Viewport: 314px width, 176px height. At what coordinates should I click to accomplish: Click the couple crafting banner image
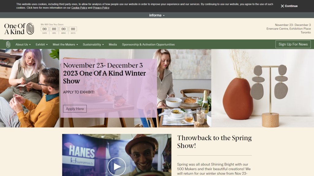tap(30, 88)
